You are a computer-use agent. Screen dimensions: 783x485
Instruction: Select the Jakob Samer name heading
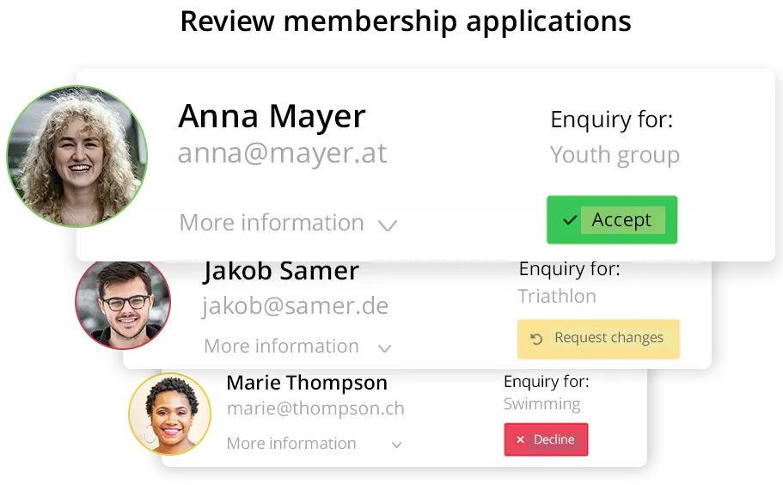pos(281,271)
